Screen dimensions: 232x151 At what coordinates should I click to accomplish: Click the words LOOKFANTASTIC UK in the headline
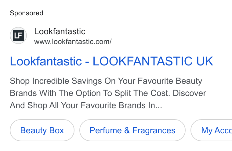pos(153,61)
